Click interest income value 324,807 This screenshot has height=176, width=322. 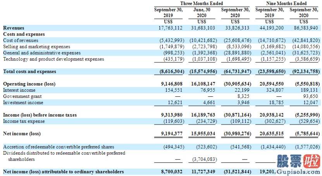coord(275,90)
